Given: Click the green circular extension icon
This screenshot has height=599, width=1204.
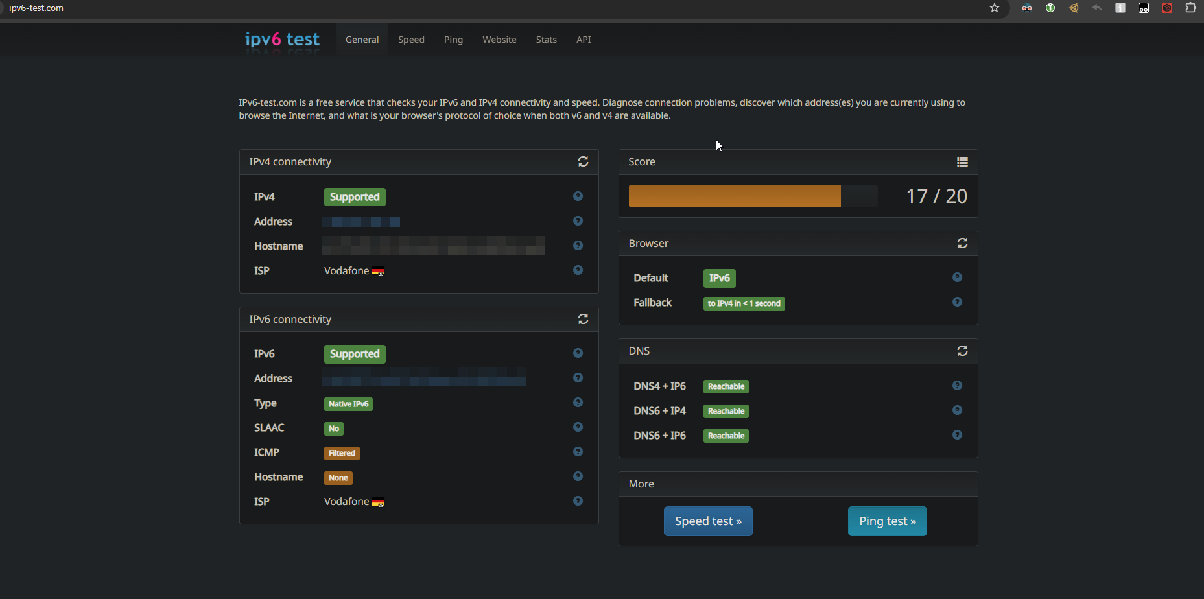Looking at the screenshot, I should pyautogui.click(x=1050, y=8).
